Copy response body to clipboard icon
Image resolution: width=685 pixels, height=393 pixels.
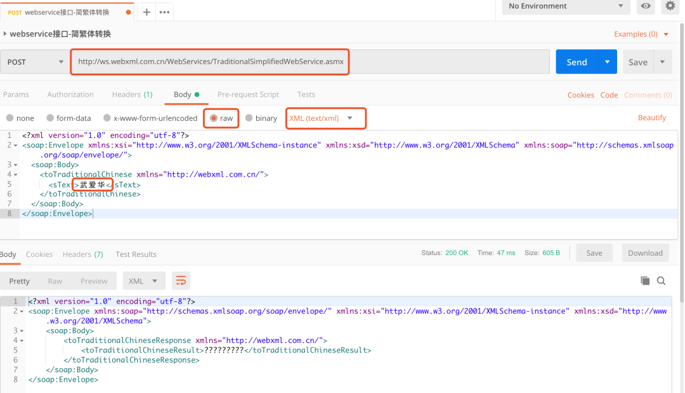coord(645,281)
